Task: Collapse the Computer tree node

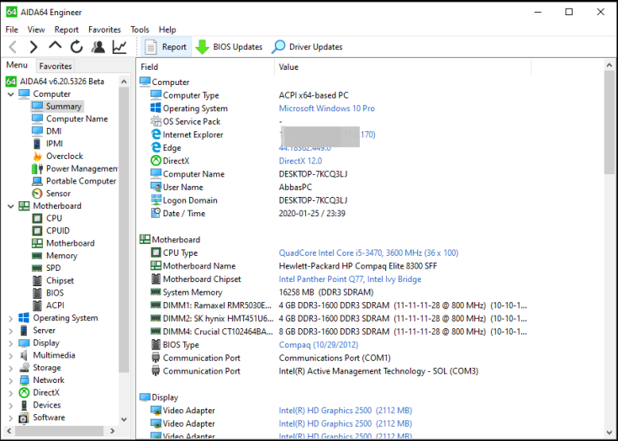Action: click(11, 94)
